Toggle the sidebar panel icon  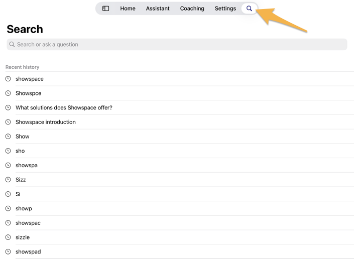(x=105, y=9)
